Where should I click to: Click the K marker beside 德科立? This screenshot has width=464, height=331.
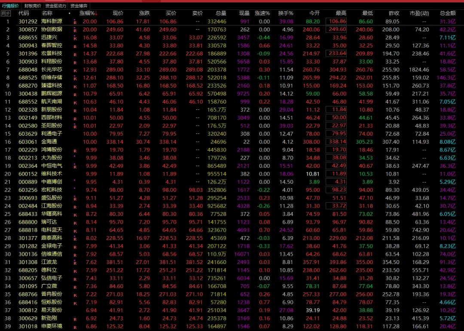click(x=75, y=271)
